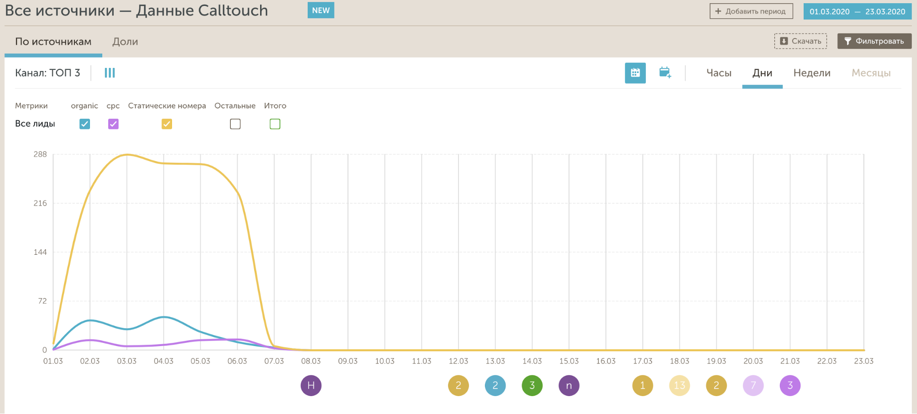917x414 pixels.
Task: Click the 288 y-axis value
Action: pos(40,154)
